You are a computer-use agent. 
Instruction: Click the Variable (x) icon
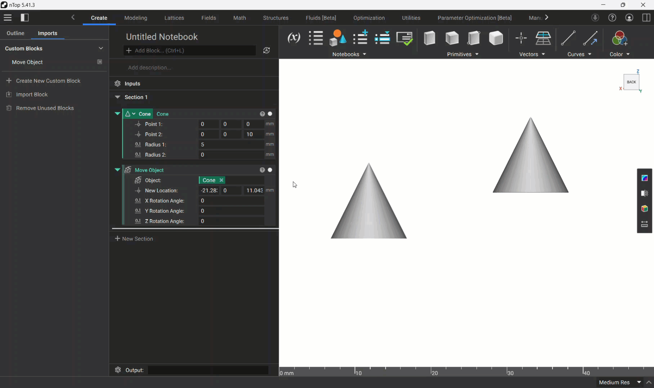tap(294, 38)
